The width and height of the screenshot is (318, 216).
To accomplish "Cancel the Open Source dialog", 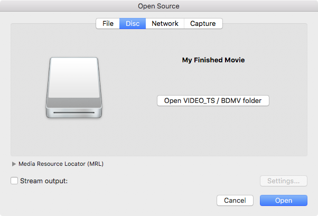I will tap(235, 200).
